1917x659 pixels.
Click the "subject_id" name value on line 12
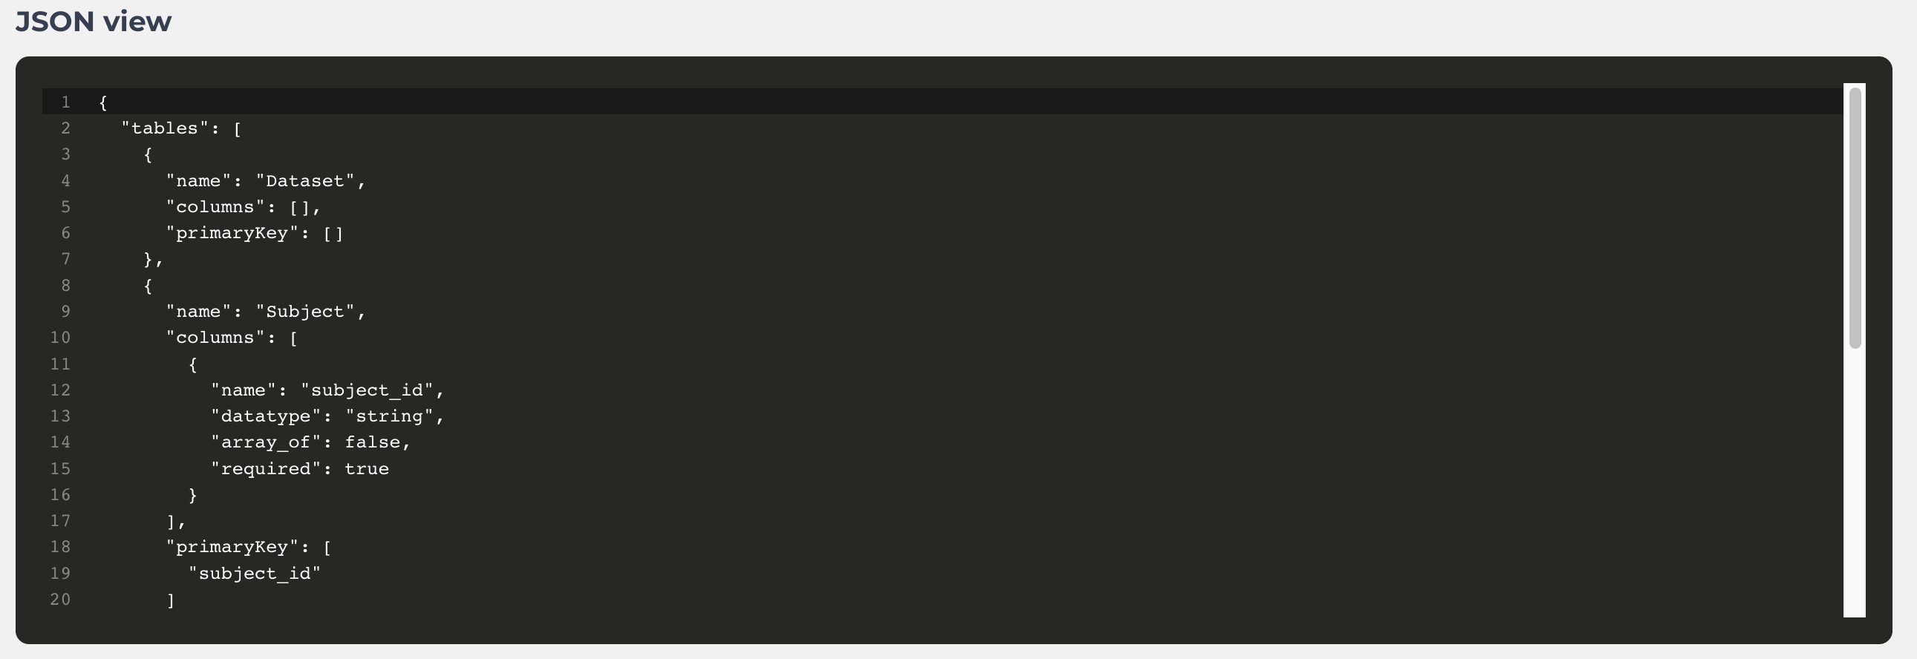tap(367, 390)
